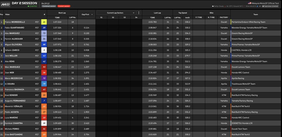282x137 pixels.
Task: Select rider Enea BASTIANINI
Action: tap(13, 134)
